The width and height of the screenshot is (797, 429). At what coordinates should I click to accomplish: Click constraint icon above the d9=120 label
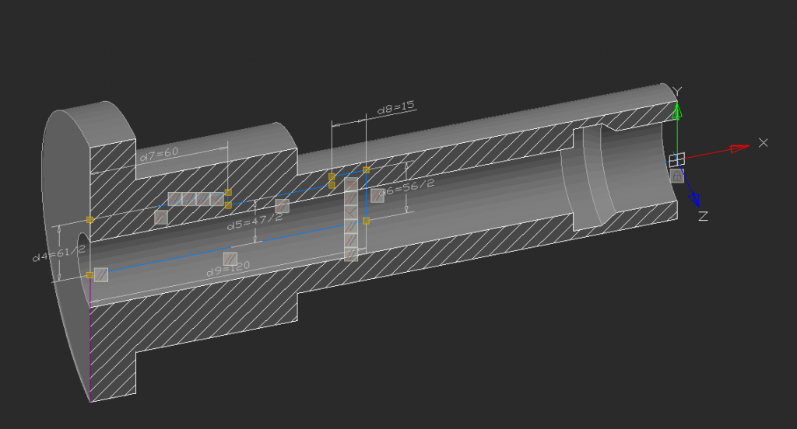point(230,258)
